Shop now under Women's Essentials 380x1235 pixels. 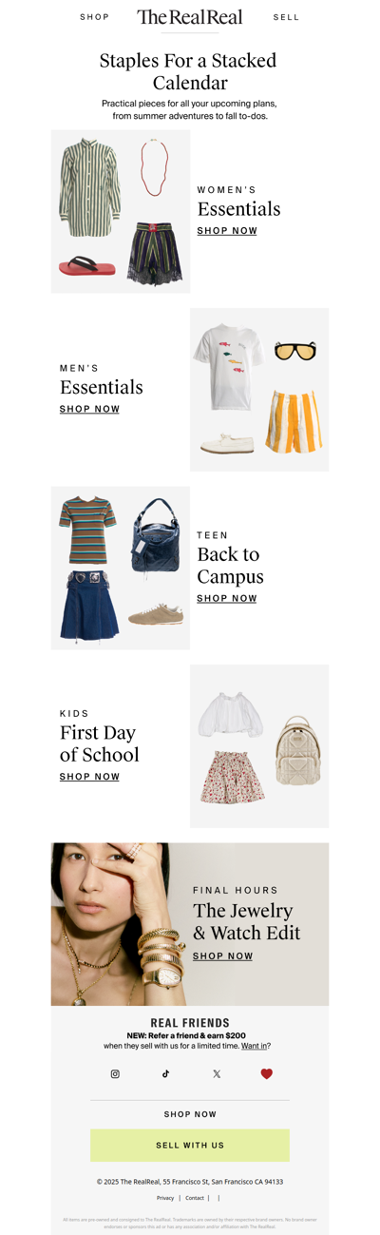click(x=227, y=231)
